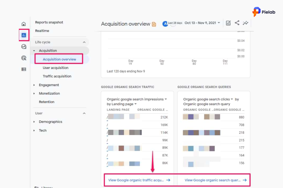Open the Monetization menu item
Screen dimensions: 283x188
pos(49,94)
